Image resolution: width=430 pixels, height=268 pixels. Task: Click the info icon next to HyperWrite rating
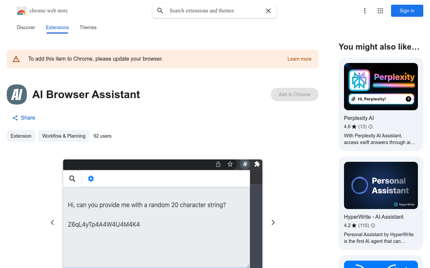point(373,225)
